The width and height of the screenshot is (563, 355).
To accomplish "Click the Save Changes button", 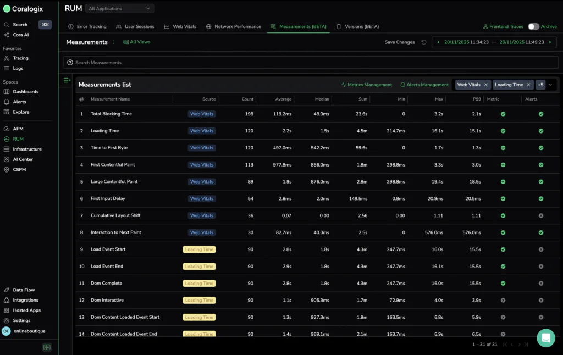I will click(400, 42).
